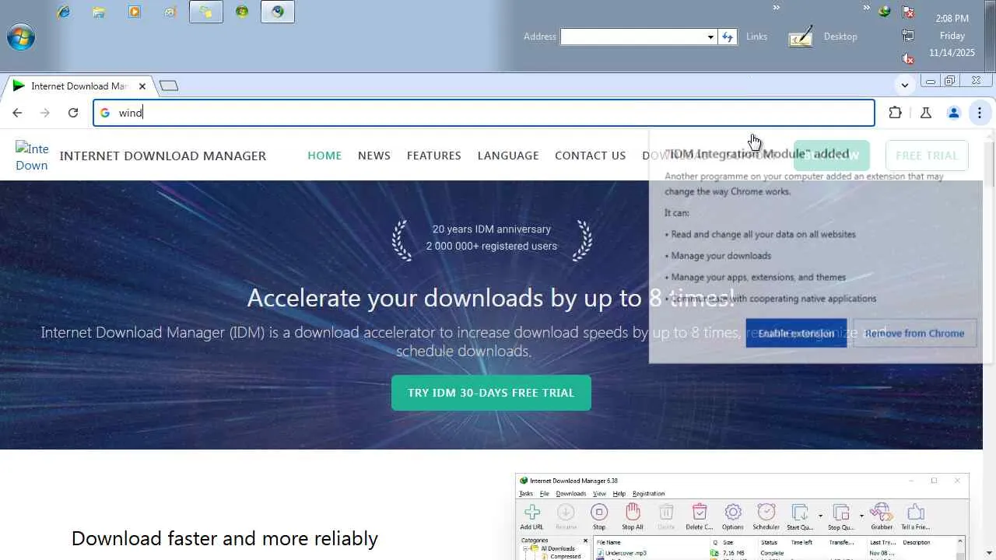The height and width of the screenshot is (560, 996).
Task: Click TRY IDM 30-DAYS FREE TRIAL button
Action: [x=491, y=393]
